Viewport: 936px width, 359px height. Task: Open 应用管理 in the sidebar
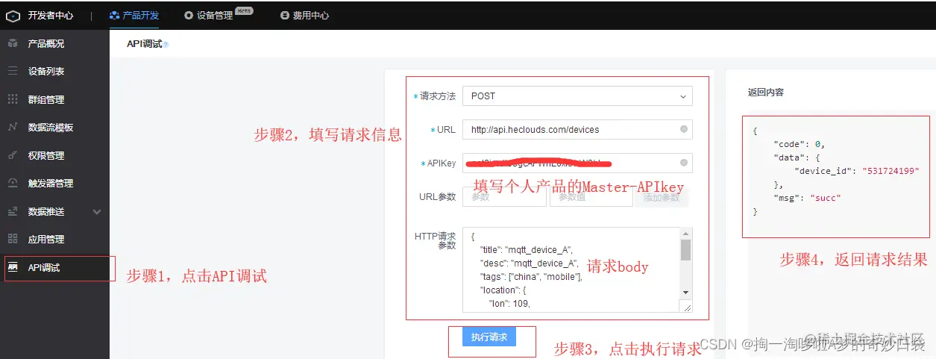click(46, 239)
